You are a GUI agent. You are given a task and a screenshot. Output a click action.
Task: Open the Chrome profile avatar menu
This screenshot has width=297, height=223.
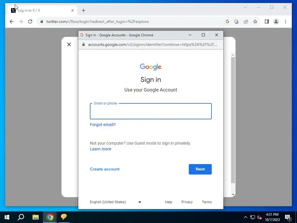tap(276, 21)
